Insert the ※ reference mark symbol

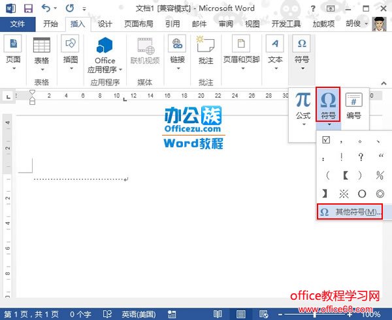click(x=344, y=194)
